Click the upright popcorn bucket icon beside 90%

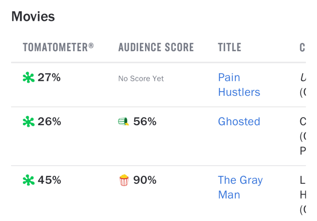pos(124,180)
